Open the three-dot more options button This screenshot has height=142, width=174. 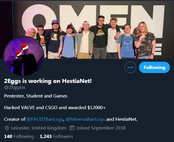(130, 67)
